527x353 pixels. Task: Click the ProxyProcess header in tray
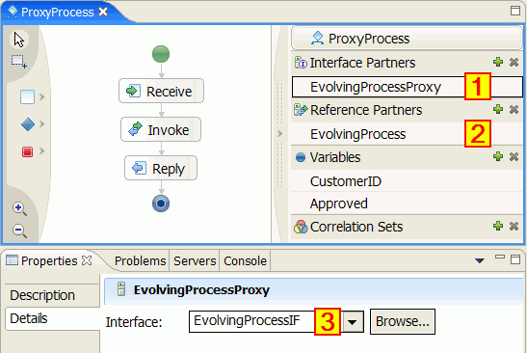[407, 39]
